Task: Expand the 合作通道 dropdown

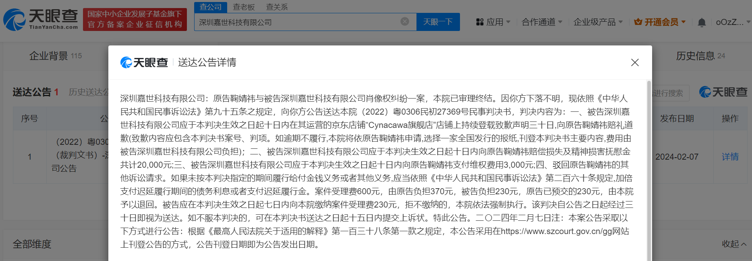Action: (542, 22)
